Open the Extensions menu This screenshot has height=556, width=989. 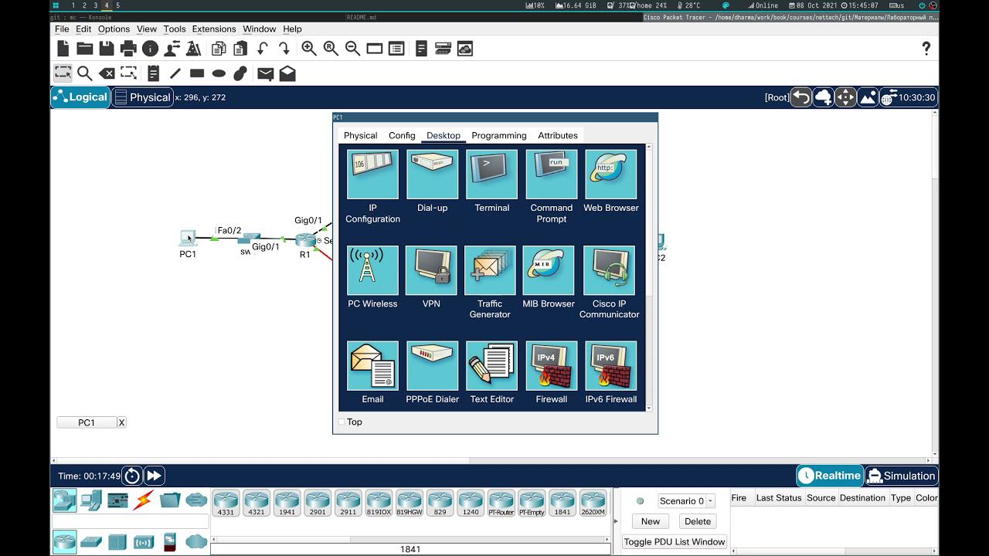click(x=214, y=29)
